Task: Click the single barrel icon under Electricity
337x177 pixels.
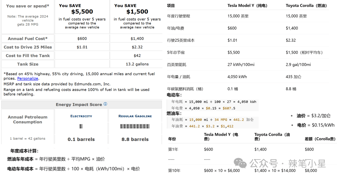Action: 81,126
